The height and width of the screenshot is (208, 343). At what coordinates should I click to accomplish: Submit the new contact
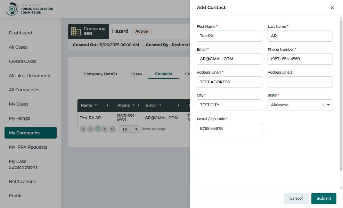324,198
